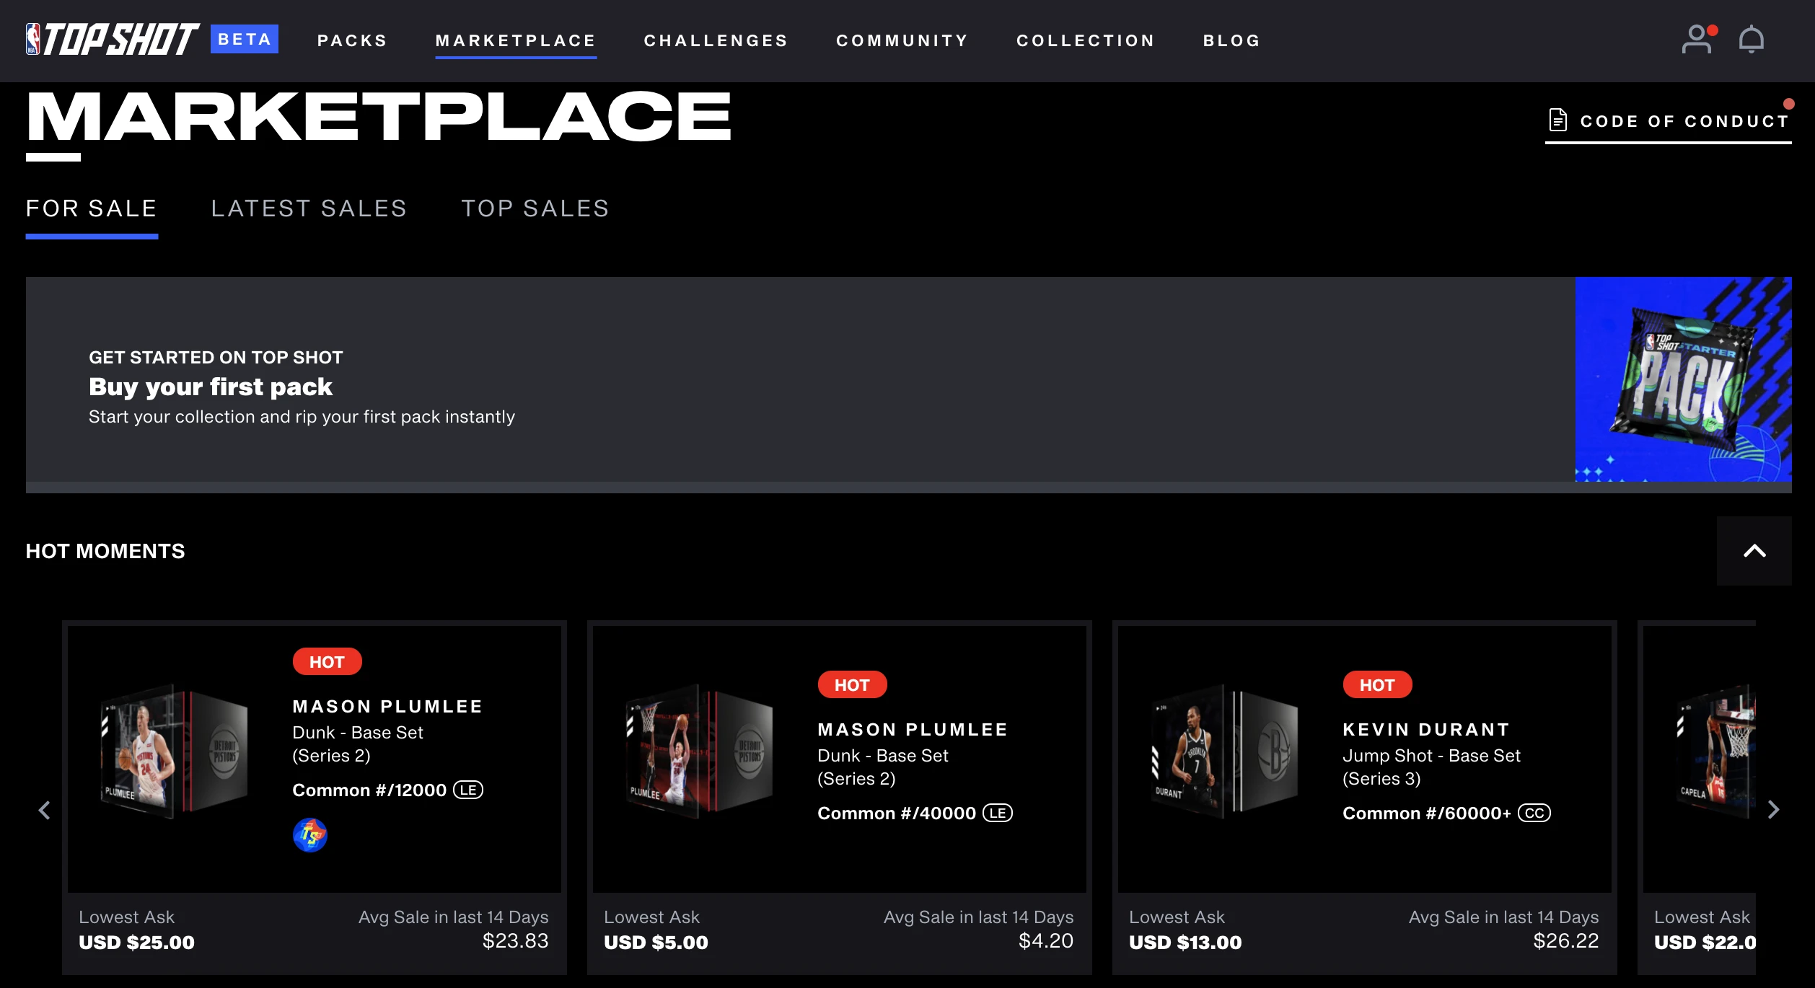1815x988 pixels.
Task: Click the Code of Conduct document icon
Action: tap(1558, 120)
